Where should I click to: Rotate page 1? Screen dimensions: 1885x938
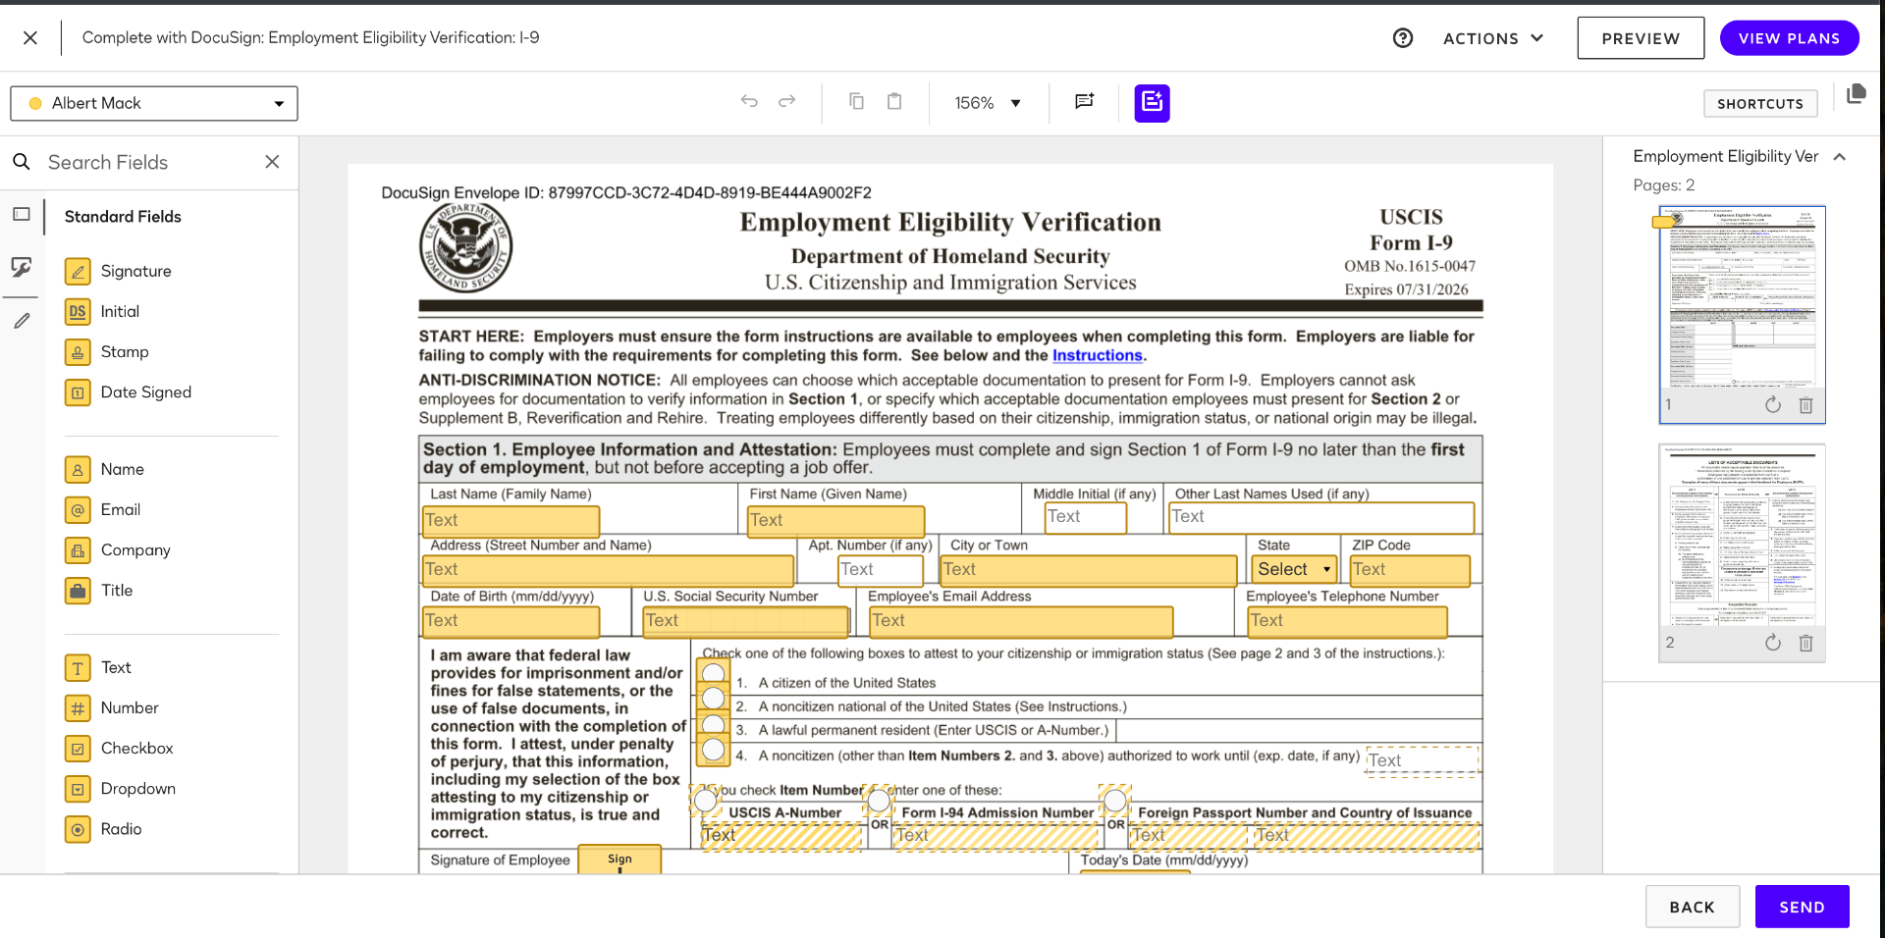tap(1772, 405)
